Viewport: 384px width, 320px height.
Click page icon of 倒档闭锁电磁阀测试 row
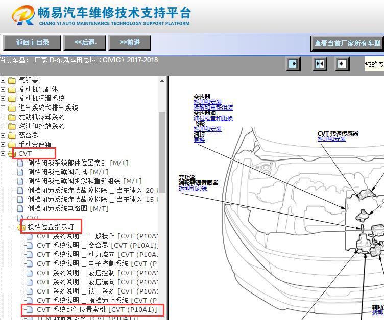point(20,172)
